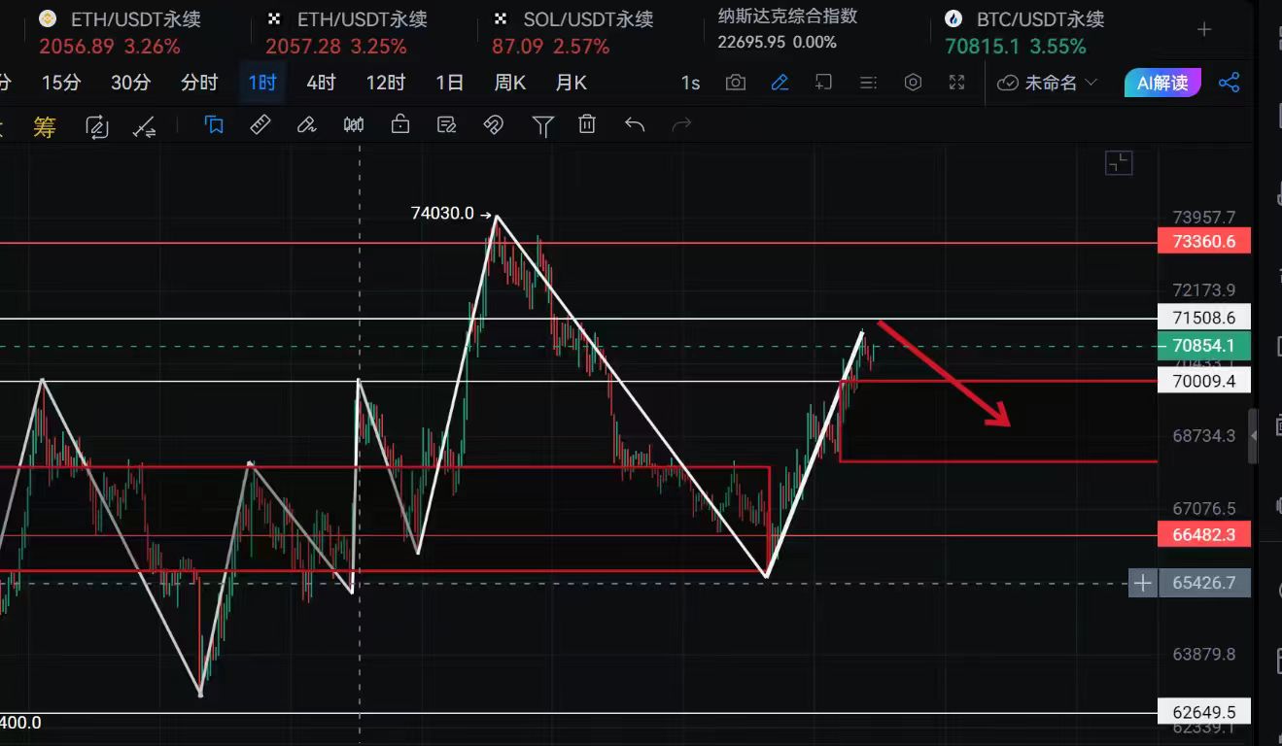The image size is (1282, 746).
Task: Click the plus button beside 65426.7
Action: pyautogui.click(x=1143, y=583)
